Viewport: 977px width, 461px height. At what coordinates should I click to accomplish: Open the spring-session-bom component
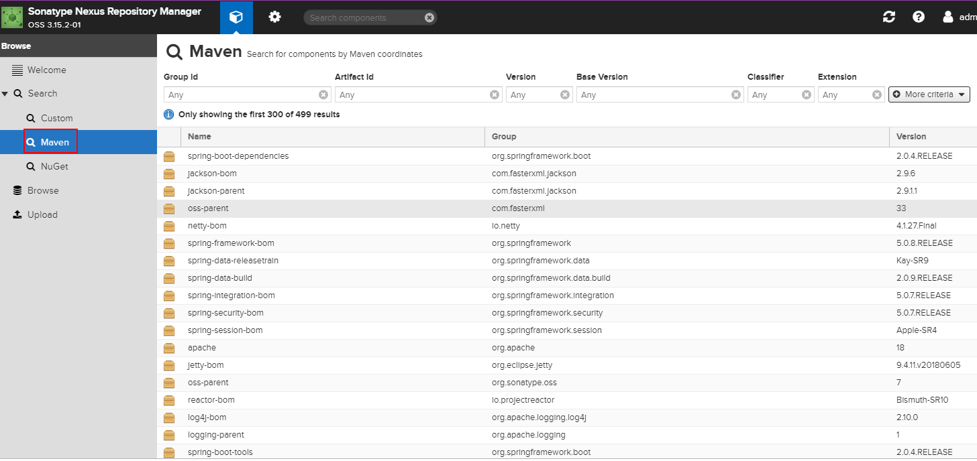567,330
